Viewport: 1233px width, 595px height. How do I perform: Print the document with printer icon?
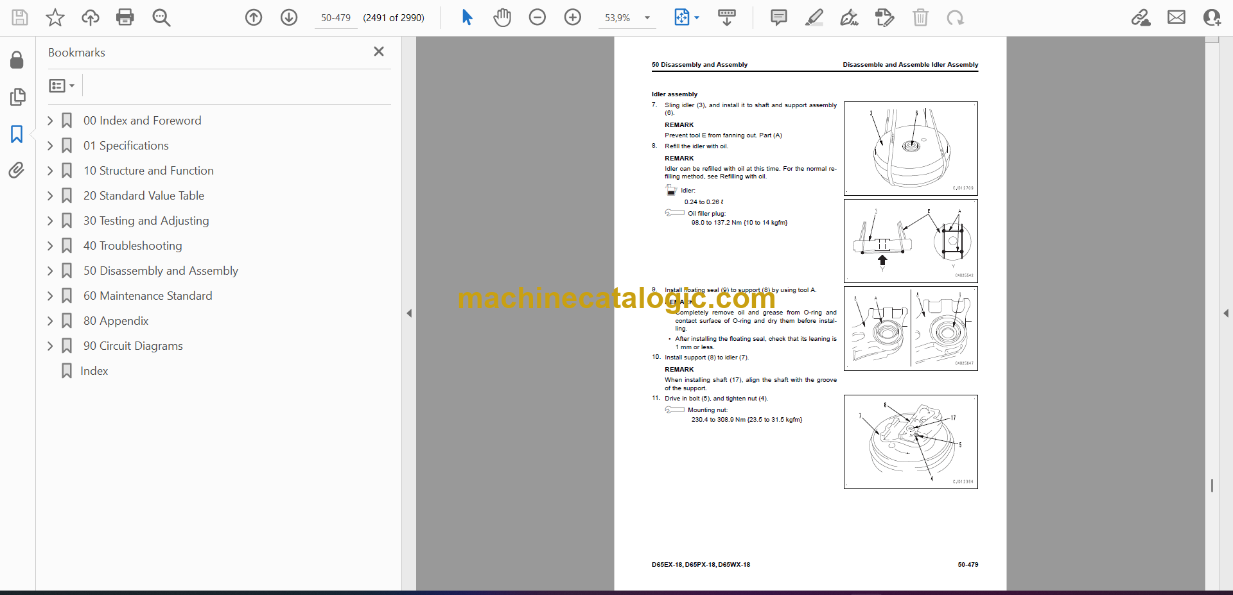125,17
